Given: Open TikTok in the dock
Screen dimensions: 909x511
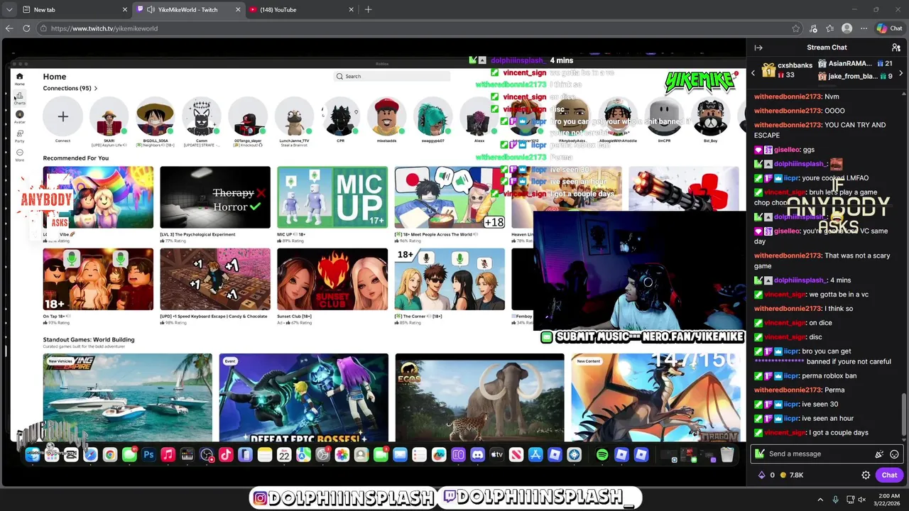Looking at the screenshot, I should (x=226, y=455).
